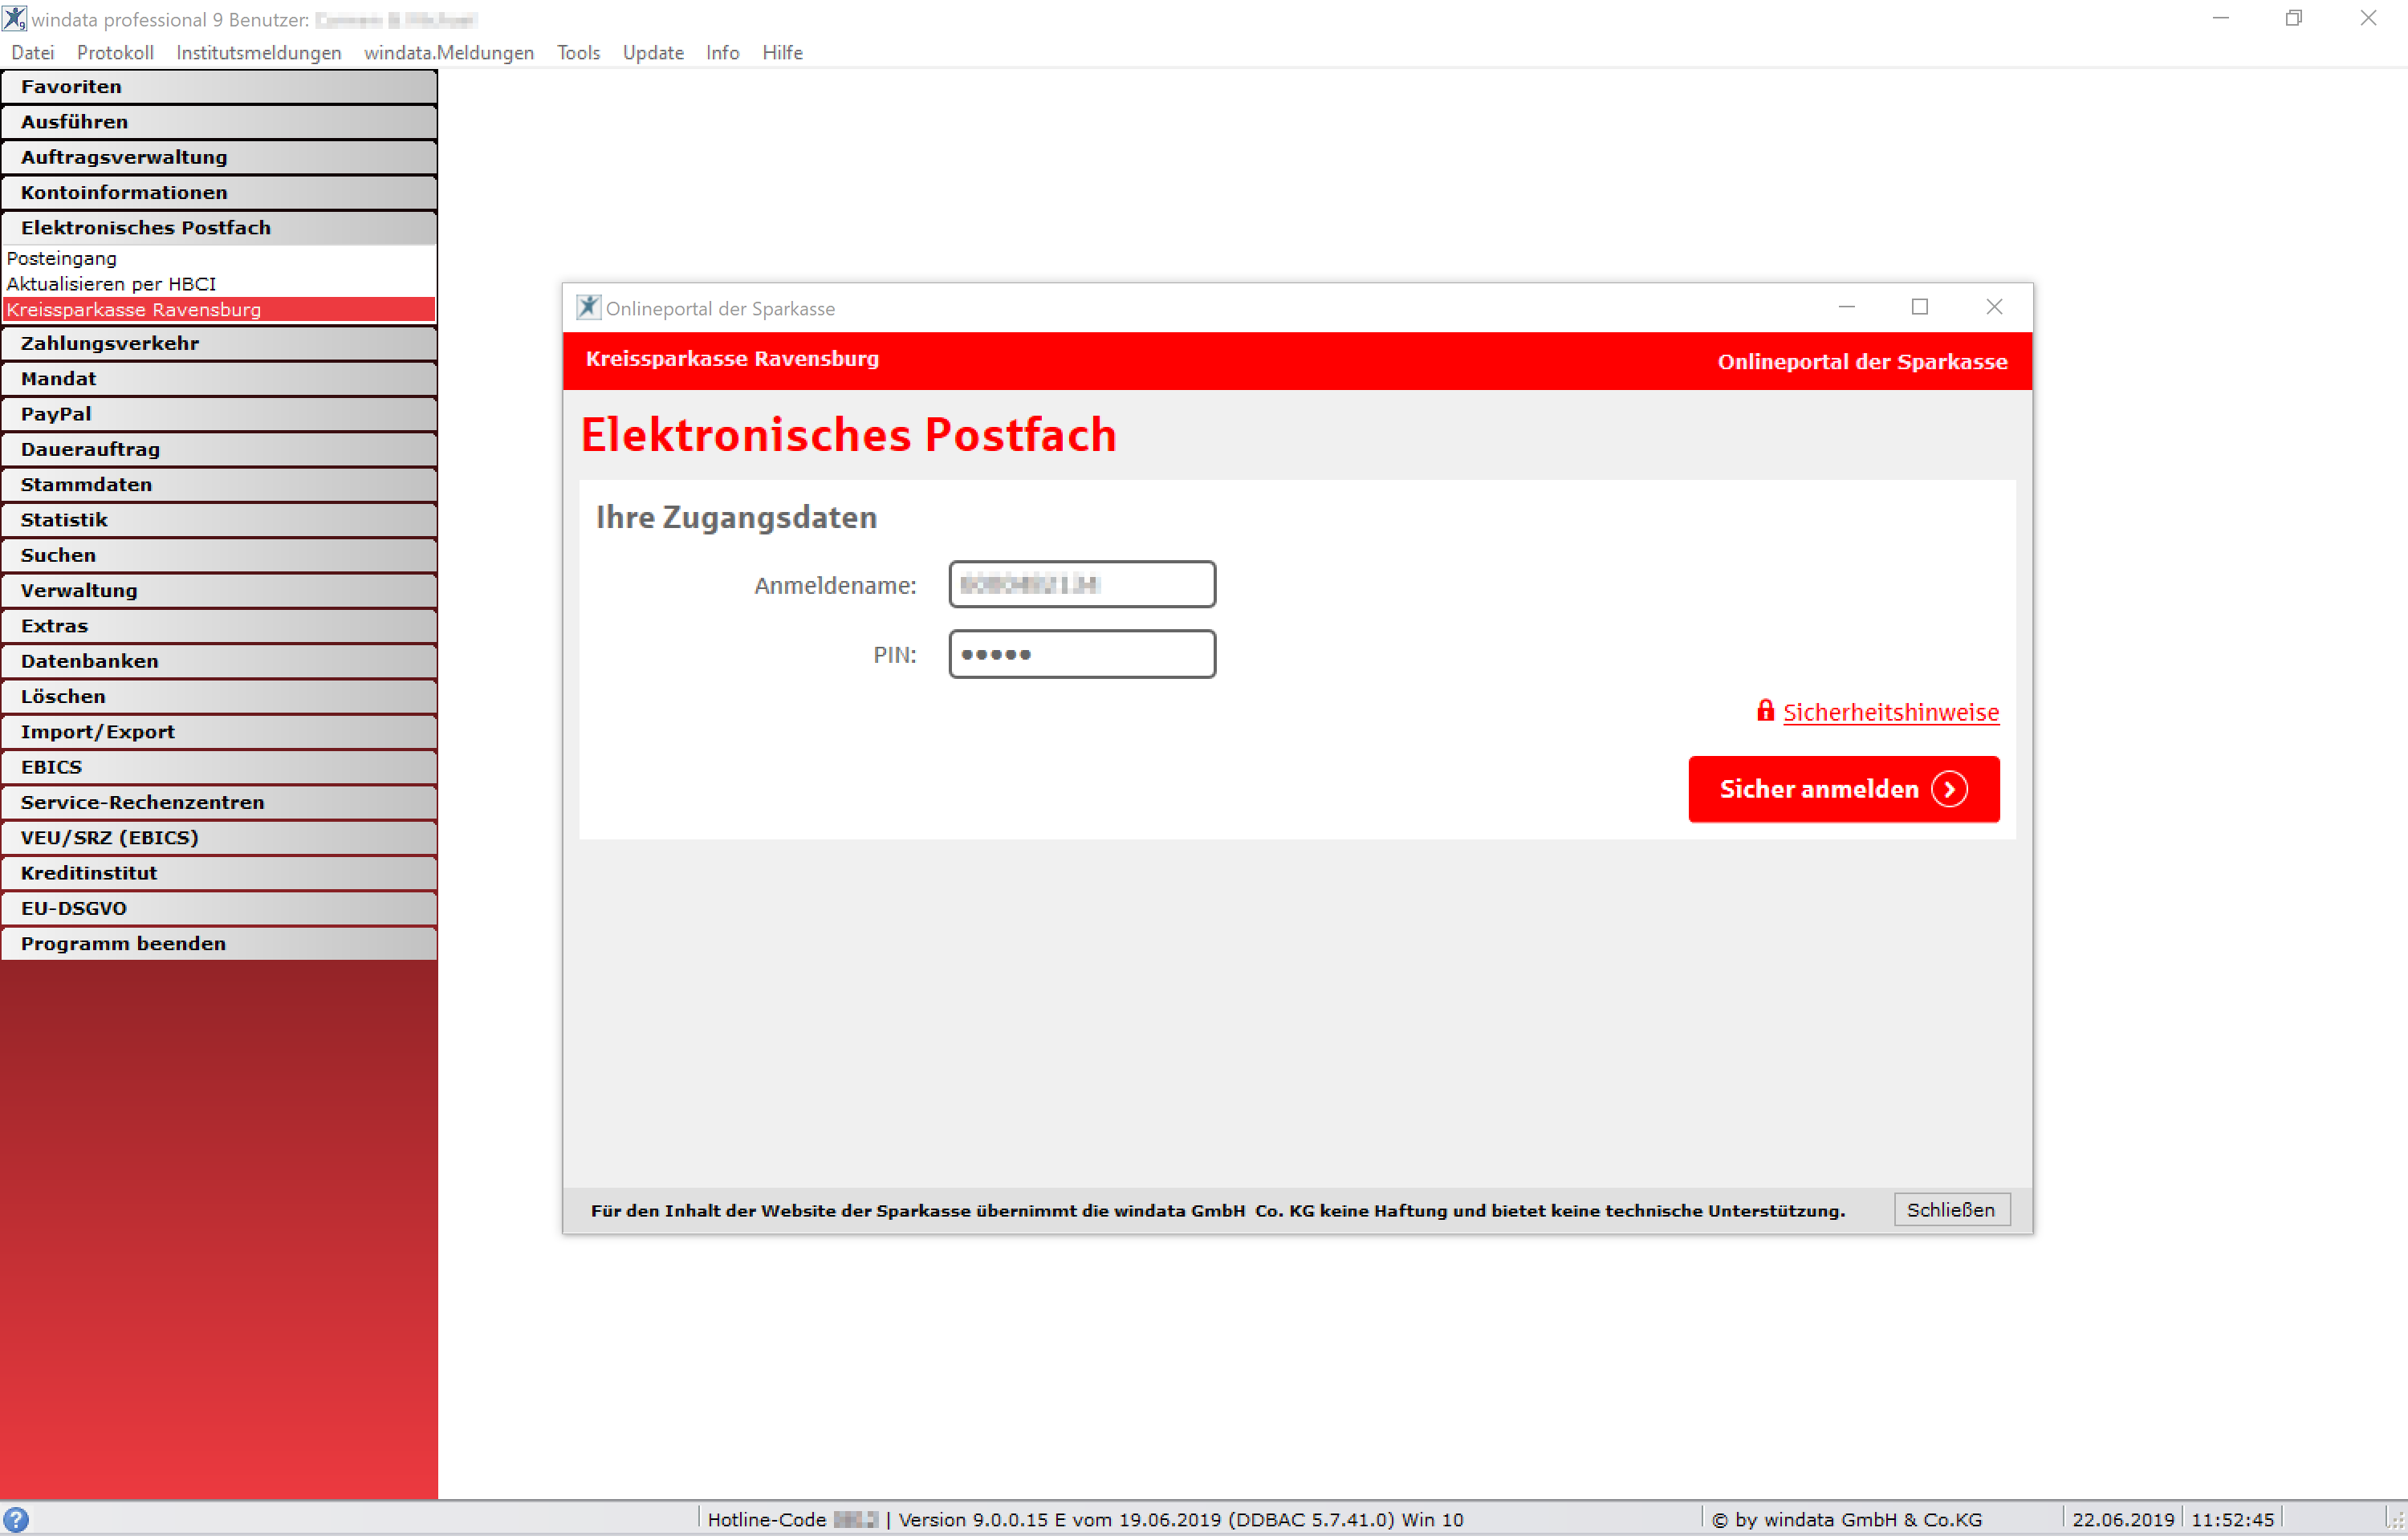Expand the Ausführen sidebar section
Screen dimensions: 2408x1540
click(x=219, y=122)
